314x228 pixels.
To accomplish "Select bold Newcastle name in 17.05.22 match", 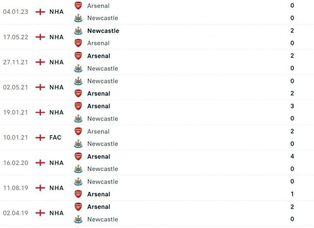I will coord(103,31).
